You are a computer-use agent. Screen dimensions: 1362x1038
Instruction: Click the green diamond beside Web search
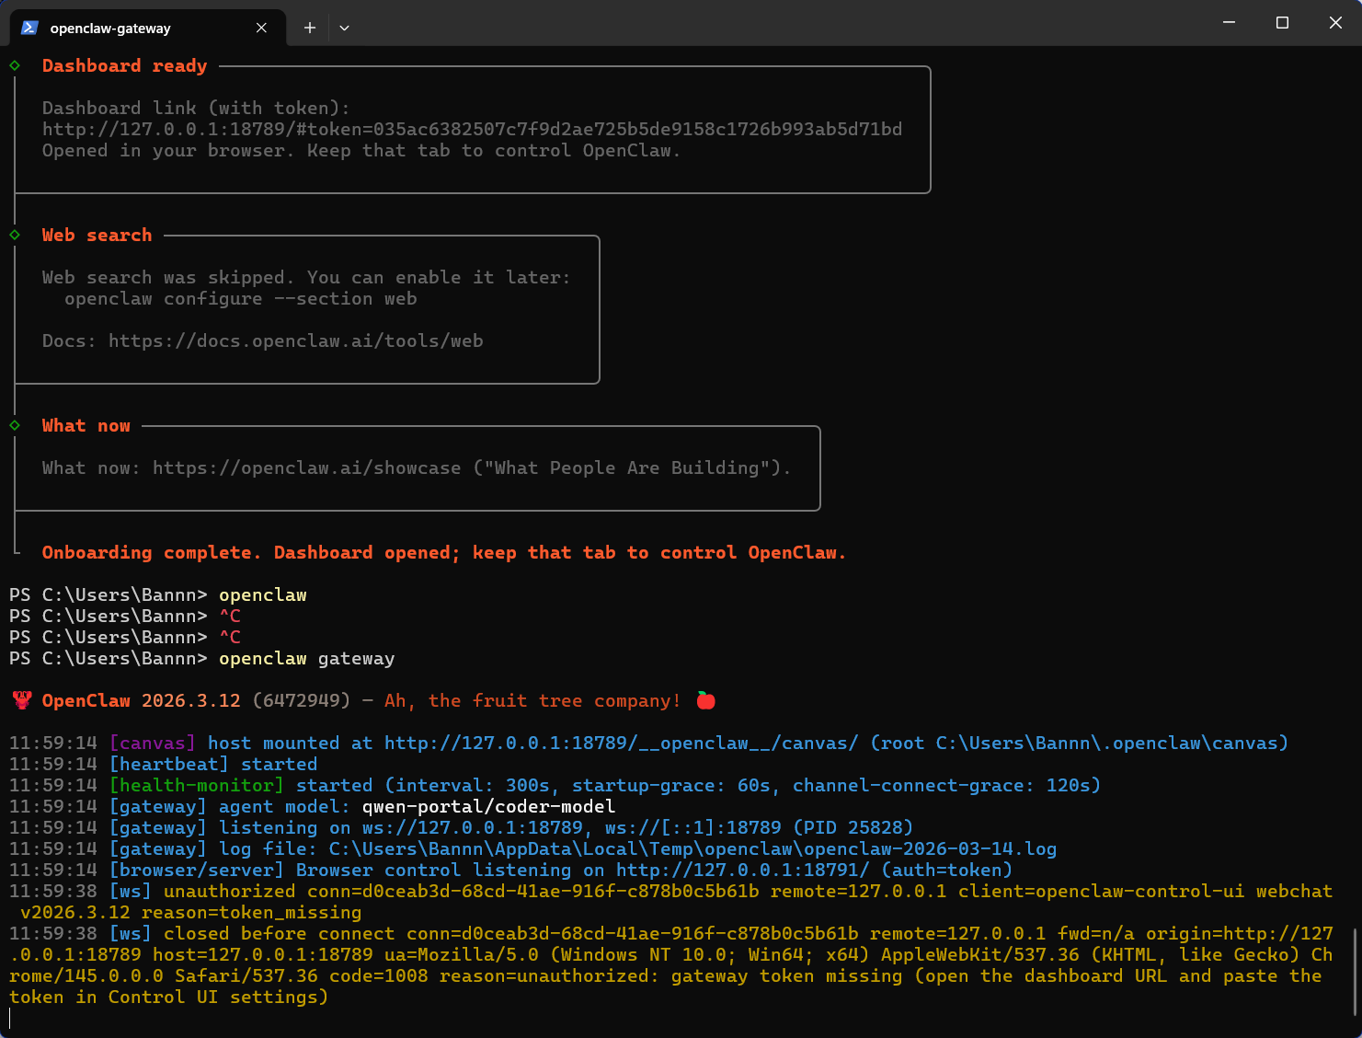point(15,235)
